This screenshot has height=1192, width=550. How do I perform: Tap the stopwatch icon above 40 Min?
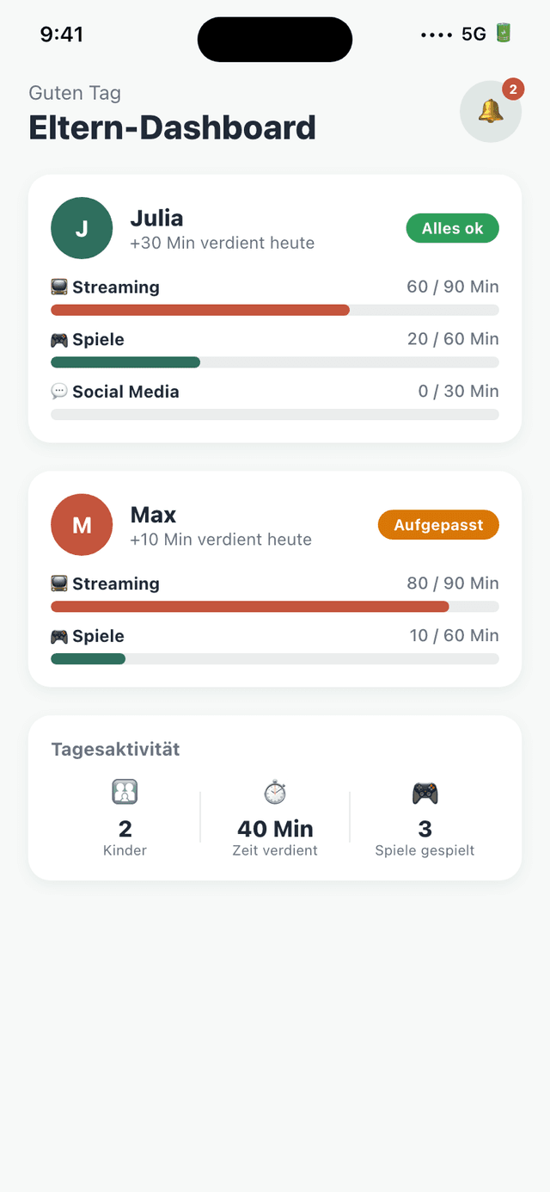[x=275, y=792]
